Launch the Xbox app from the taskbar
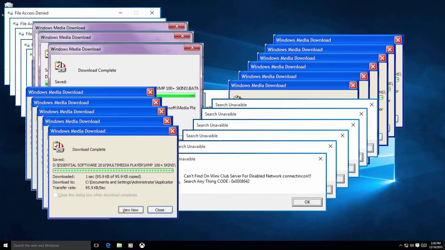This screenshot has height=250, width=445. [142, 245]
